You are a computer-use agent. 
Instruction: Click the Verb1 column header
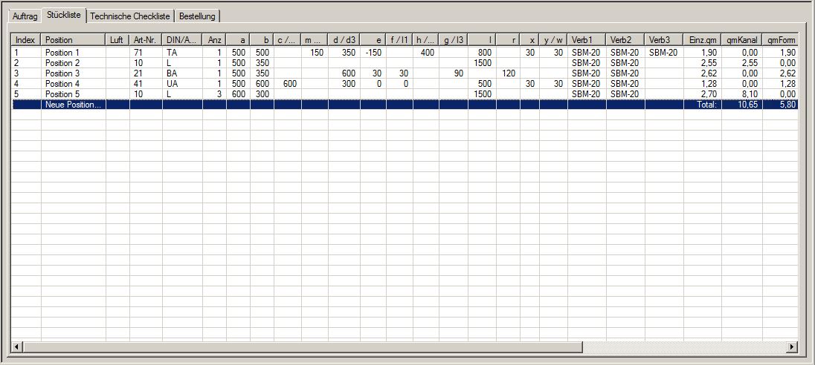click(x=586, y=39)
